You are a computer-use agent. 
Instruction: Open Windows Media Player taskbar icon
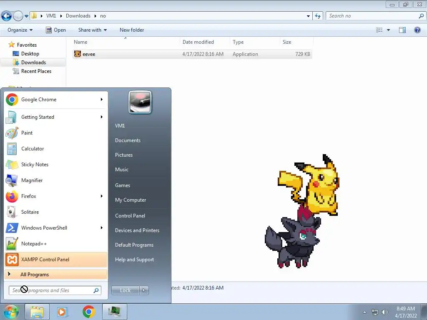click(x=63, y=312)
